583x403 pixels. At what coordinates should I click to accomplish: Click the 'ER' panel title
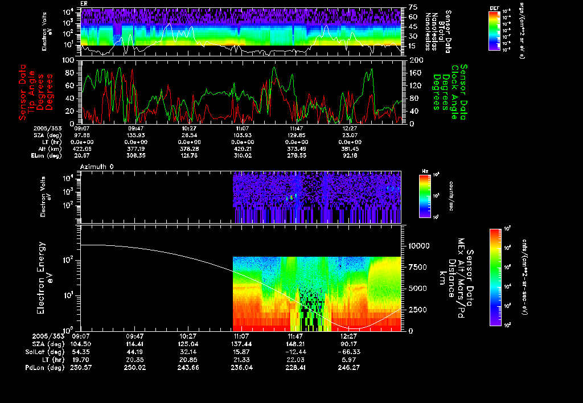tap(84, 3)
